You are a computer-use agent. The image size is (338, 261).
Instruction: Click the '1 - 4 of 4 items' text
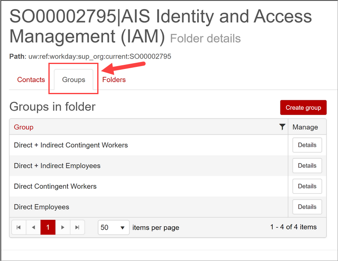pyautogui.click(x=293, y=227)
